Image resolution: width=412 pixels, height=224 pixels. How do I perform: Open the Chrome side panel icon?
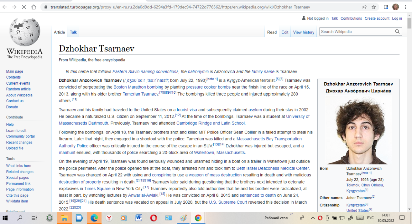[x=386, y=7]
